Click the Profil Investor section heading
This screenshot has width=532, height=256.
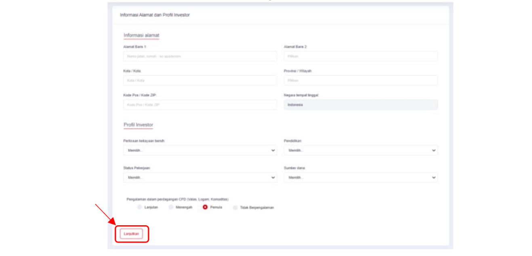click(138, 125)
